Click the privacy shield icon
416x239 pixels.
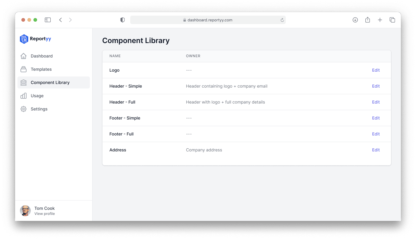coord(122,20)
